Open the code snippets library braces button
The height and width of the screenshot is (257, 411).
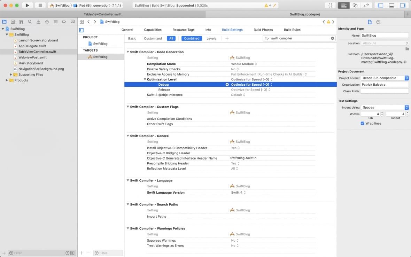tap(330, 5)
